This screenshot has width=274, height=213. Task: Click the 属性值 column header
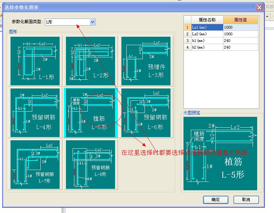(241, 20)
